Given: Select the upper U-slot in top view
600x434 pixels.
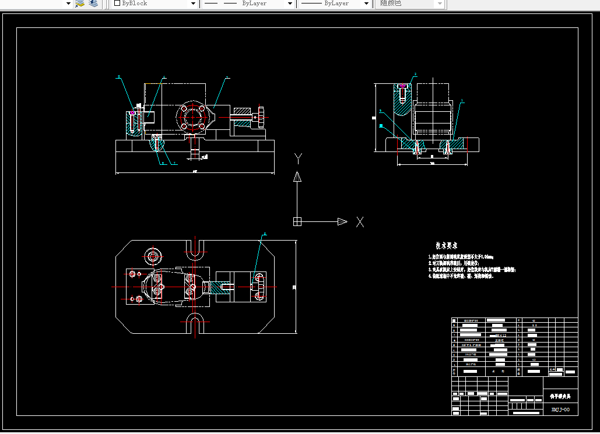Looking at the screenshot, I should [x=195, y=249].
